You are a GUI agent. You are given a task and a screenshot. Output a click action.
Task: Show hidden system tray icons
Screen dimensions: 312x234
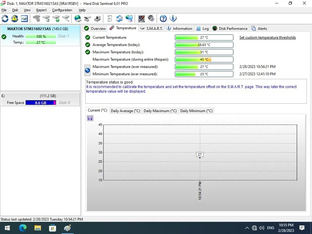[x=247, y=228]
